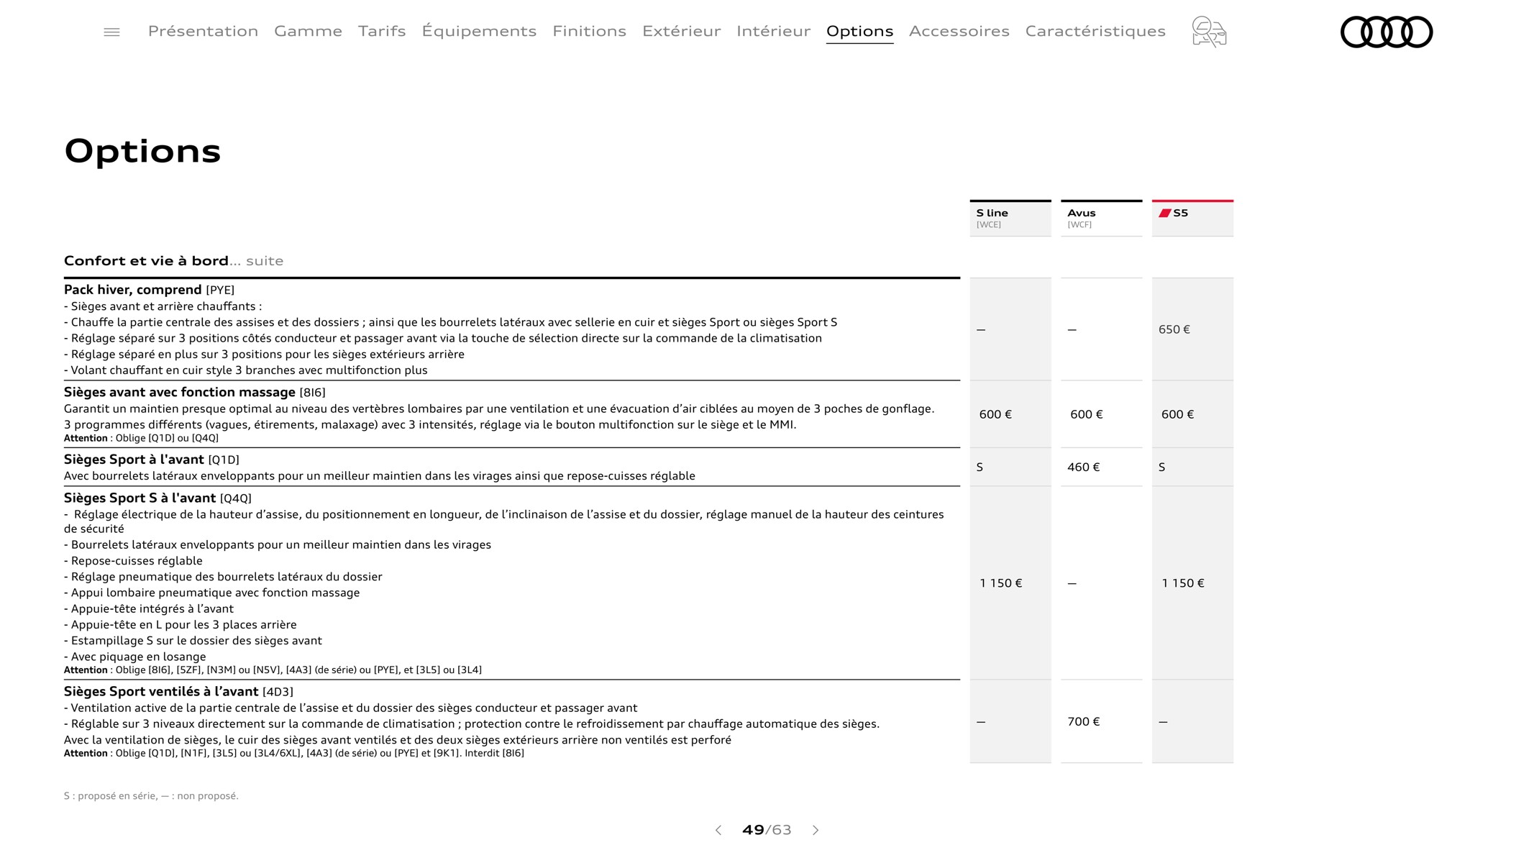Click 1 150 € under S5

(1183, 583)
